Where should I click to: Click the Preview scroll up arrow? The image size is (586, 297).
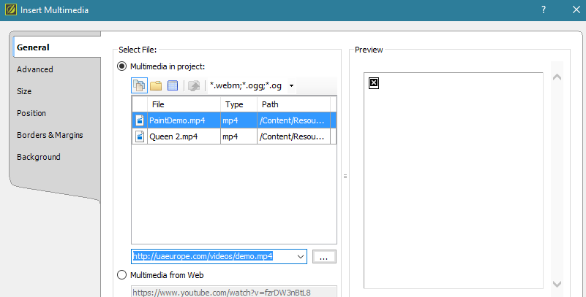557,77
